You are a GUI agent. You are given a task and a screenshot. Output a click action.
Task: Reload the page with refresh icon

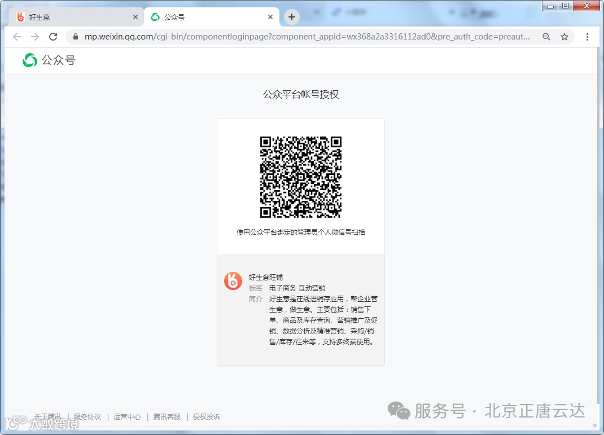tap(53, 37)
